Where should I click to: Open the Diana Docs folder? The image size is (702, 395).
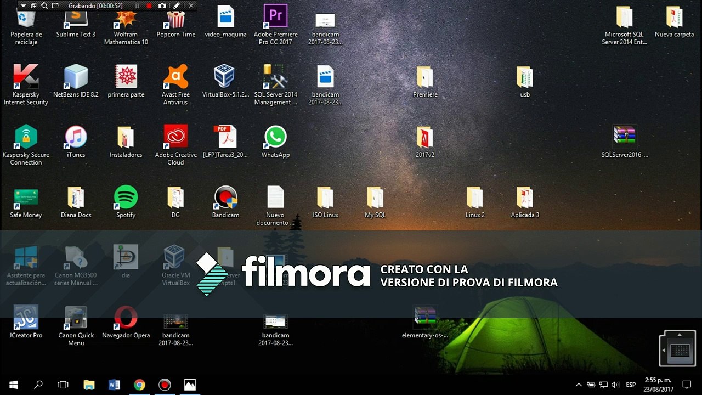click(x=76, y=202)
